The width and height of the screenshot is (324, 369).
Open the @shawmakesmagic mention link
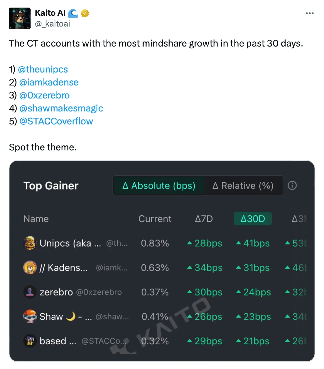click(x=61, y=108)
